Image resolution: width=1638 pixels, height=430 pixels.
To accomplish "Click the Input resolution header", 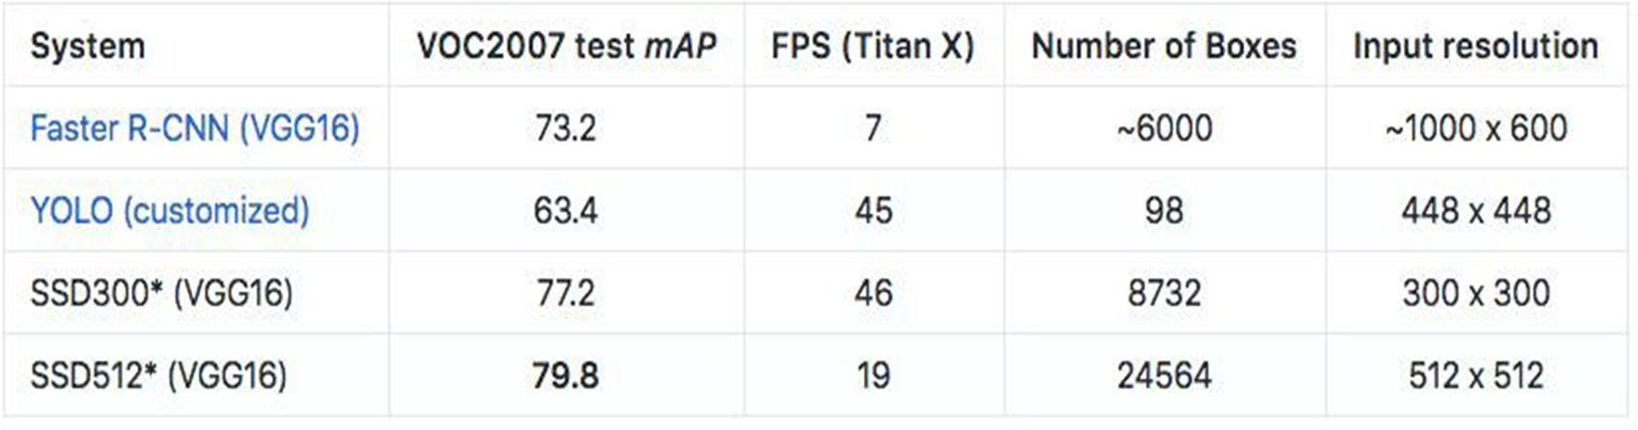I will tap(1476, 46).
